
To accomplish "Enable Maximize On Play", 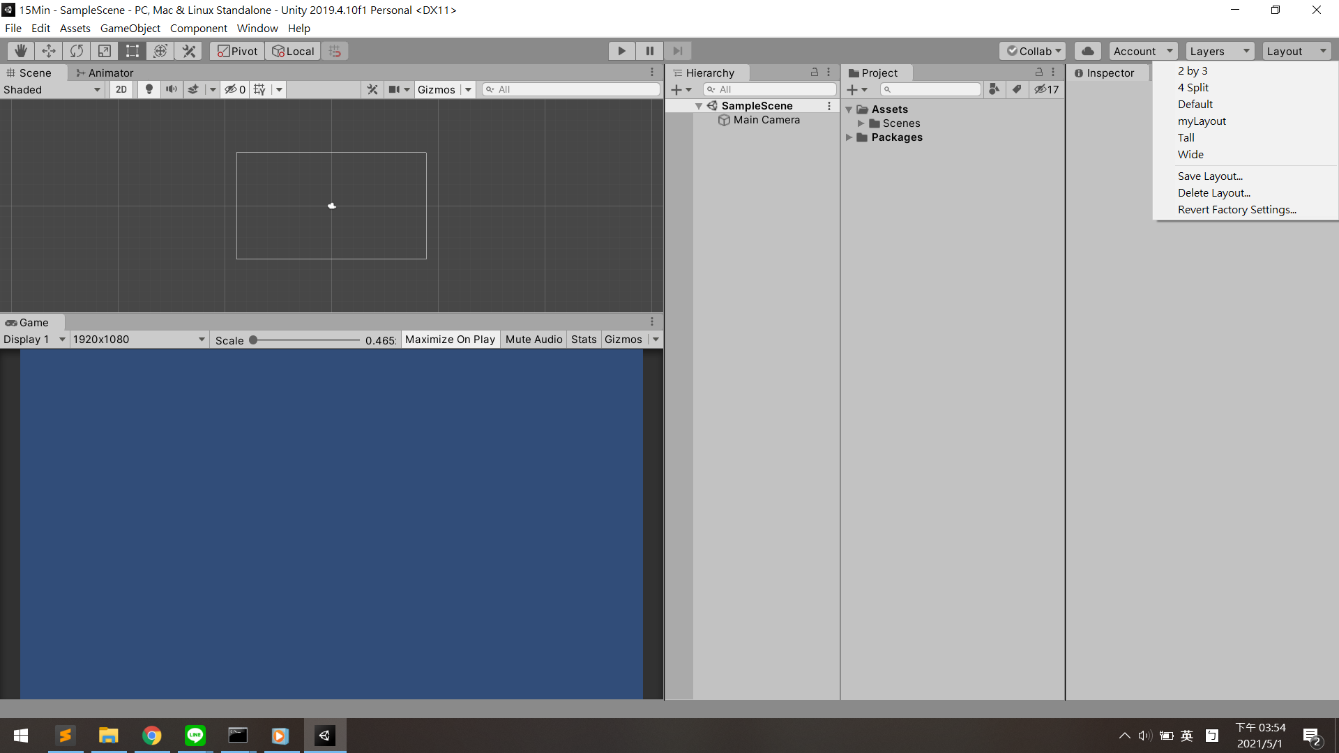I will 450,340.
